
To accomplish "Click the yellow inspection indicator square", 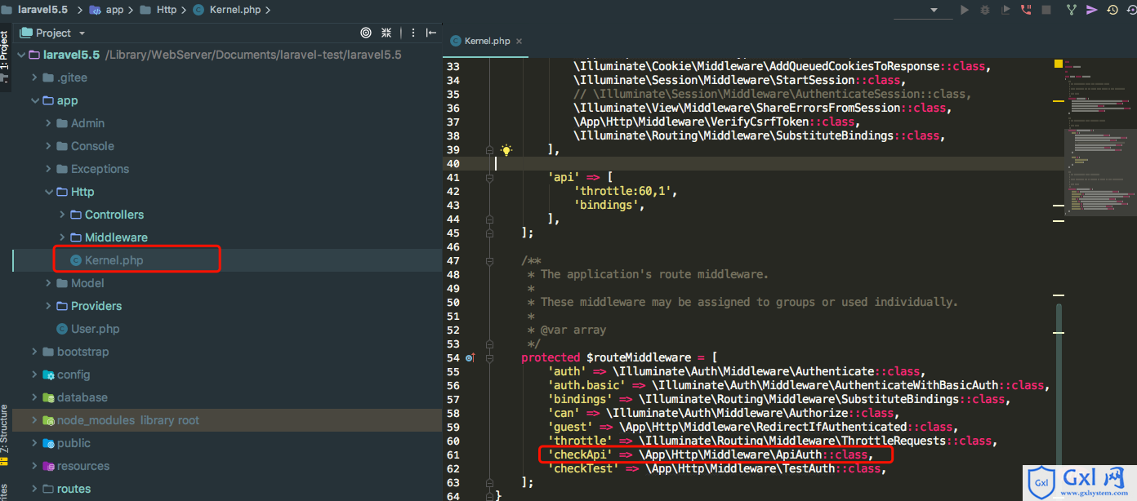I will tap(1059, 63).
